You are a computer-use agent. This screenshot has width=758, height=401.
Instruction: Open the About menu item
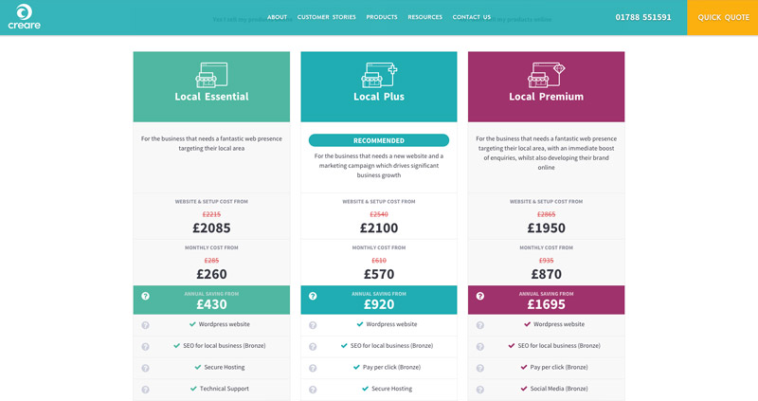277,17
